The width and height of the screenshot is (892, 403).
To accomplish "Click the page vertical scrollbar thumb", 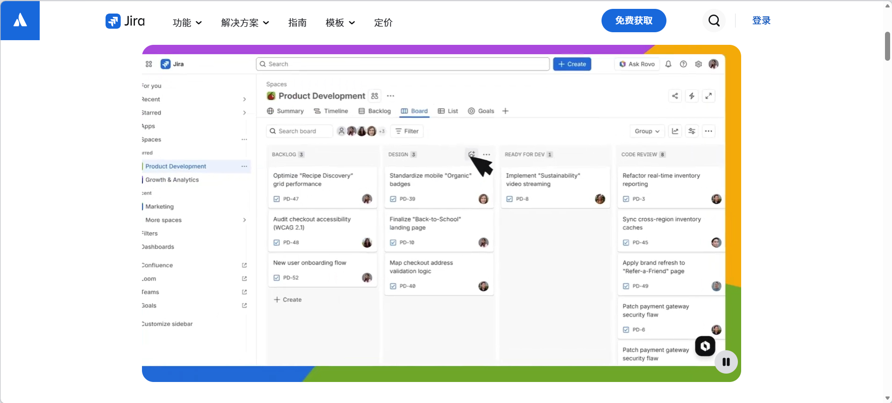I will (887, 46).
